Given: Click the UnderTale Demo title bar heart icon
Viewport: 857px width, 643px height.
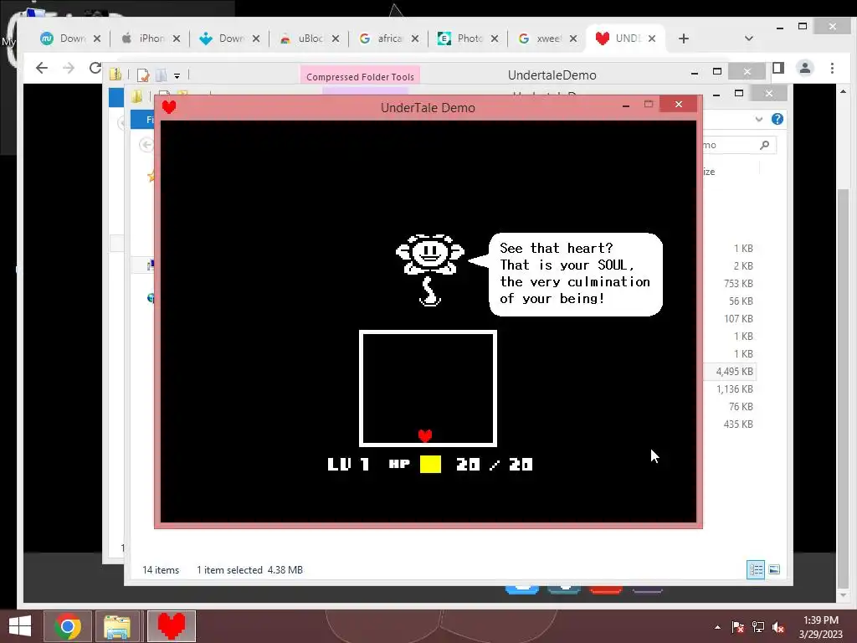Looking at the screenshot, I should tap(169, 107).
